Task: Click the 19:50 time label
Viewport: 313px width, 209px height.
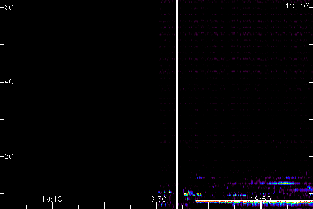Action: pyautogui.click(x=261, y=199)
